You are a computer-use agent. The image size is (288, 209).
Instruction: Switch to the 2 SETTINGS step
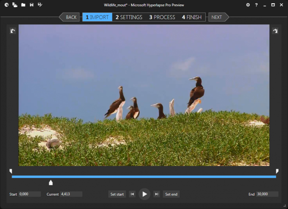[129, 17]
